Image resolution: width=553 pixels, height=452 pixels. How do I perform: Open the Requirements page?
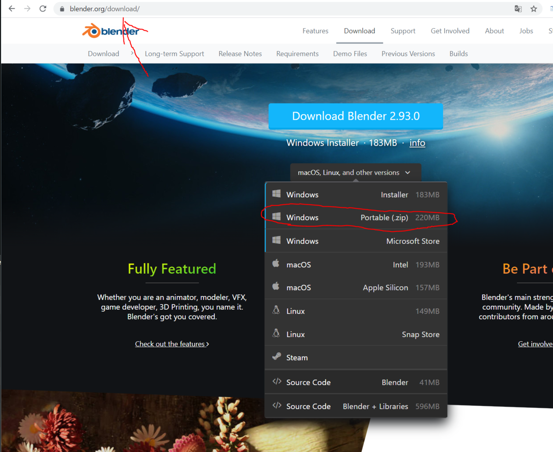click(297, 53)
